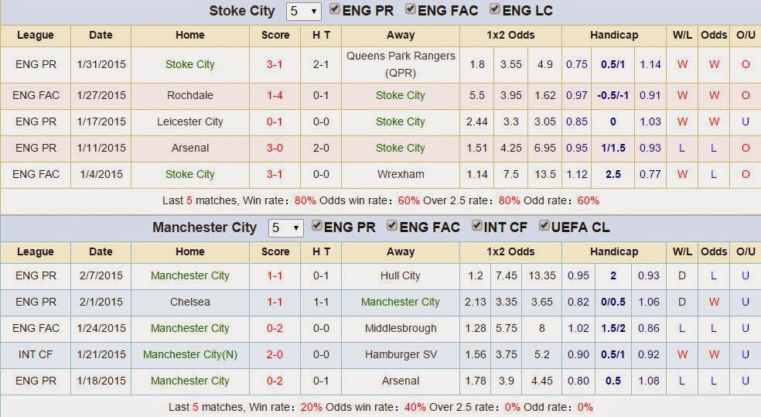Click the Hamburger SV team name
761x417 pixels.
pyautogui.click(x=401, y=355)
